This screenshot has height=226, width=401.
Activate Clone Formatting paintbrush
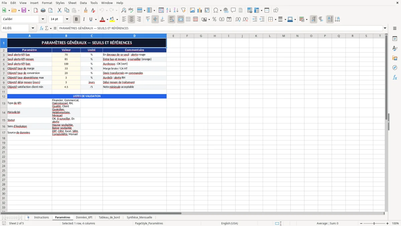(86, 10)
